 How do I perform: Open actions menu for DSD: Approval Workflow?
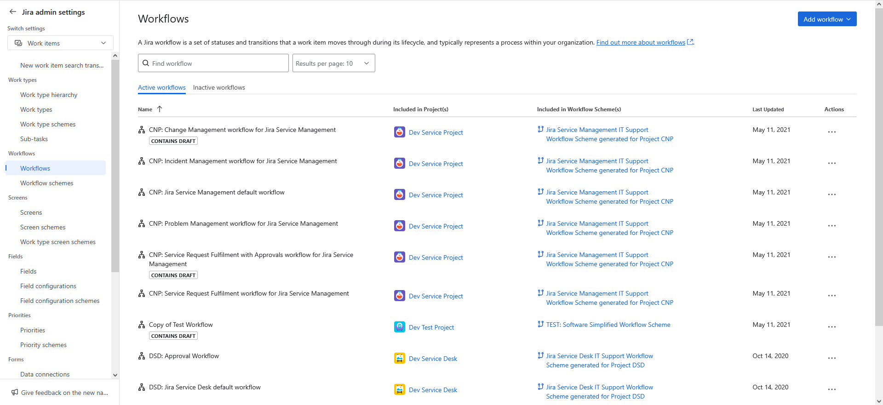point(831,358)
